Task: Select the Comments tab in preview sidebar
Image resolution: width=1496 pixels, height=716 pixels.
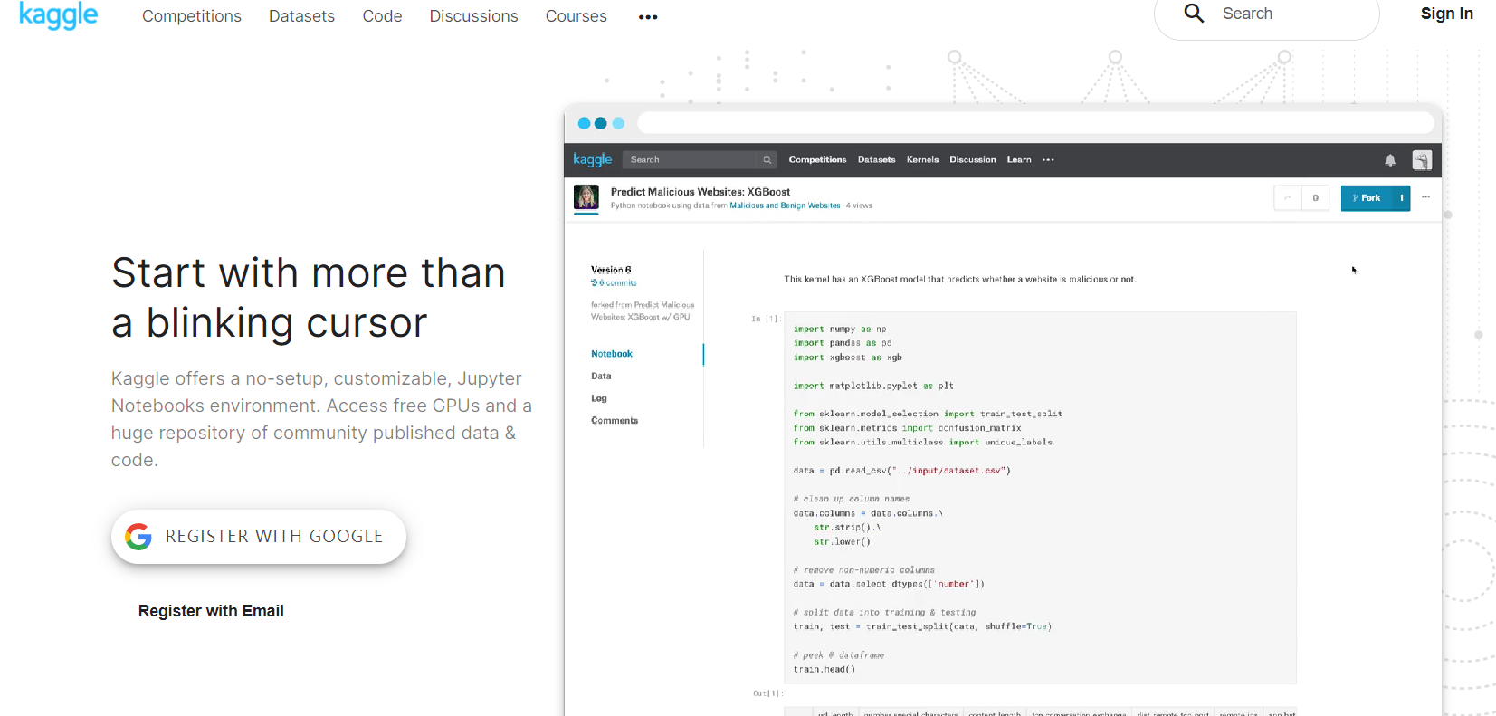Action: click(x=615, y=421)
